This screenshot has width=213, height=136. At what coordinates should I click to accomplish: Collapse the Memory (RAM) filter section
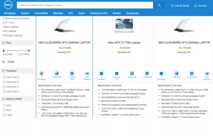tap(3, 99)
